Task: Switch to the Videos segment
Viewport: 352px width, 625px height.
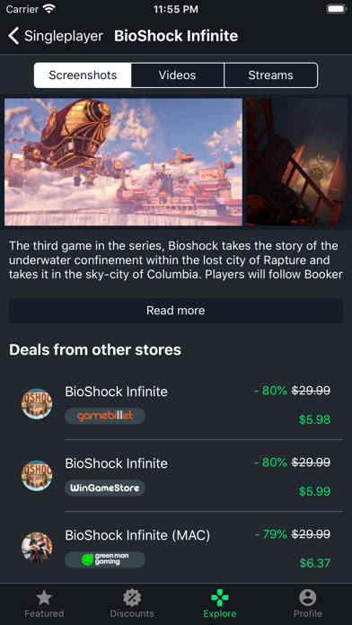Action: pos(178,75)
